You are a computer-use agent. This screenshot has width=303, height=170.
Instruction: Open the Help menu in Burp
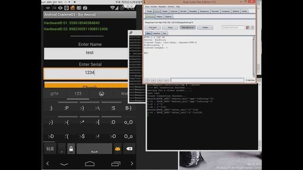tap(178, 7)
